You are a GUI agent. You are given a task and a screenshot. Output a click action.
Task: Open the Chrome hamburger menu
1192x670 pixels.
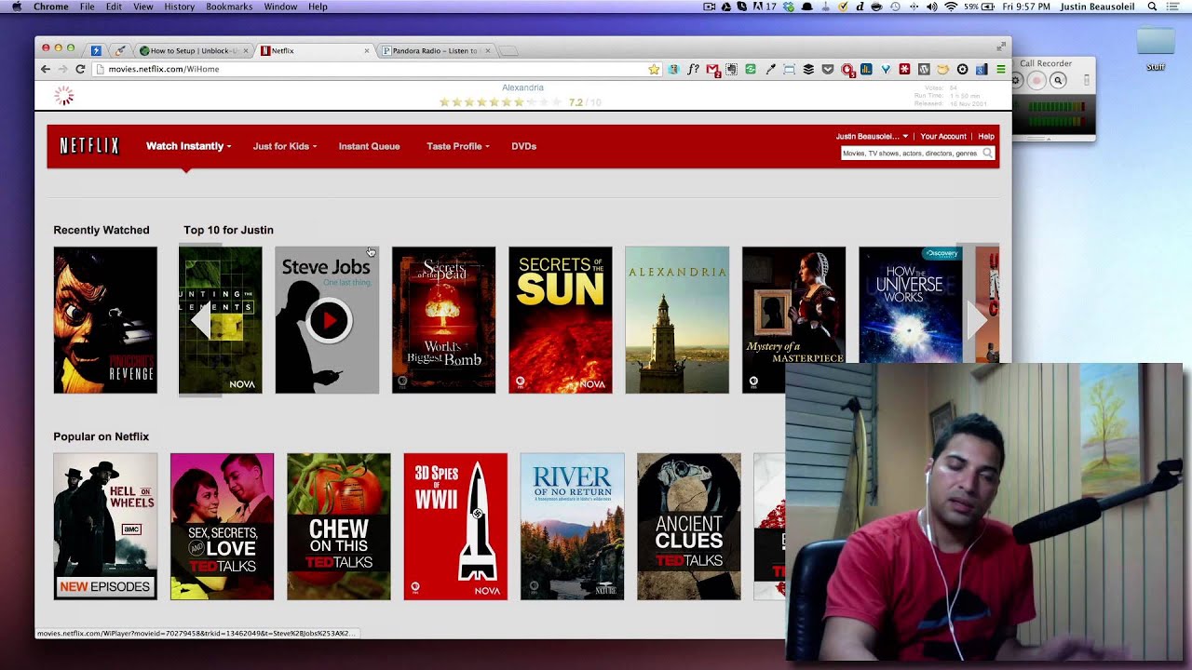[x=1001, y=69]
